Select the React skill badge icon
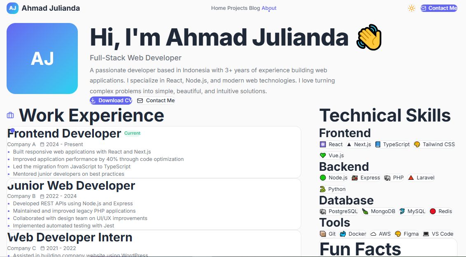 323,145
